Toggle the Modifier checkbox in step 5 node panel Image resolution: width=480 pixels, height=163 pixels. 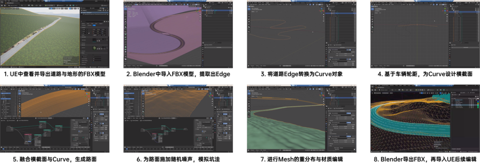(79, 131)
